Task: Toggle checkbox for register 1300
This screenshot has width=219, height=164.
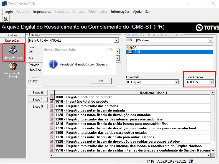Action: [x=52, y=133]
